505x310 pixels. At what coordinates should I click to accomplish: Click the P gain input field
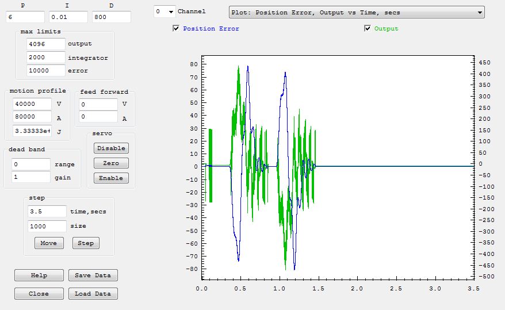[24, 17]
